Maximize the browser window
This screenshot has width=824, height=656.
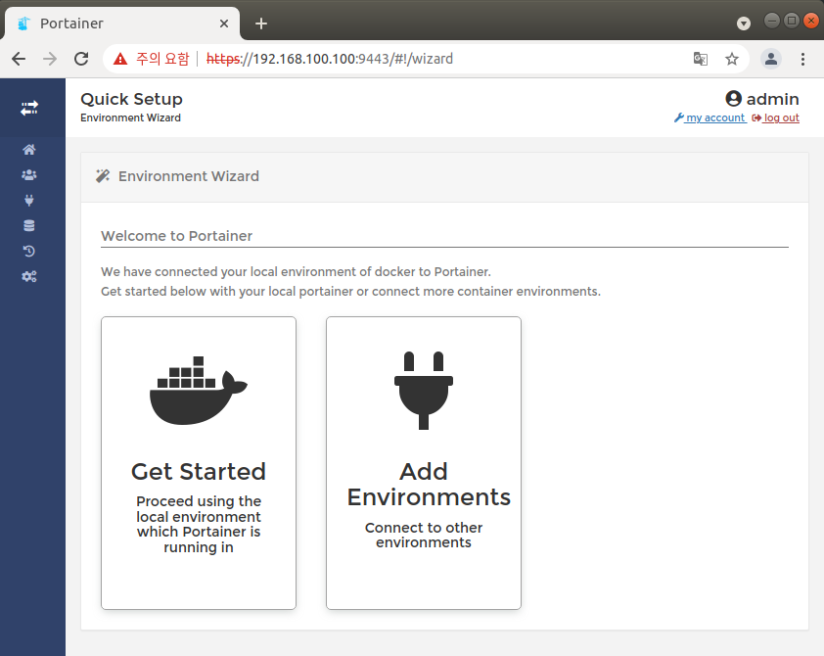792,21
